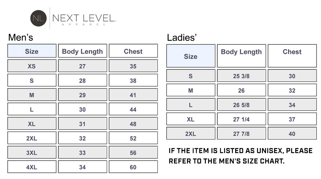Select the Men's 2XL size cell
This screenshot has width=321, height=179.
click(32, 138)
